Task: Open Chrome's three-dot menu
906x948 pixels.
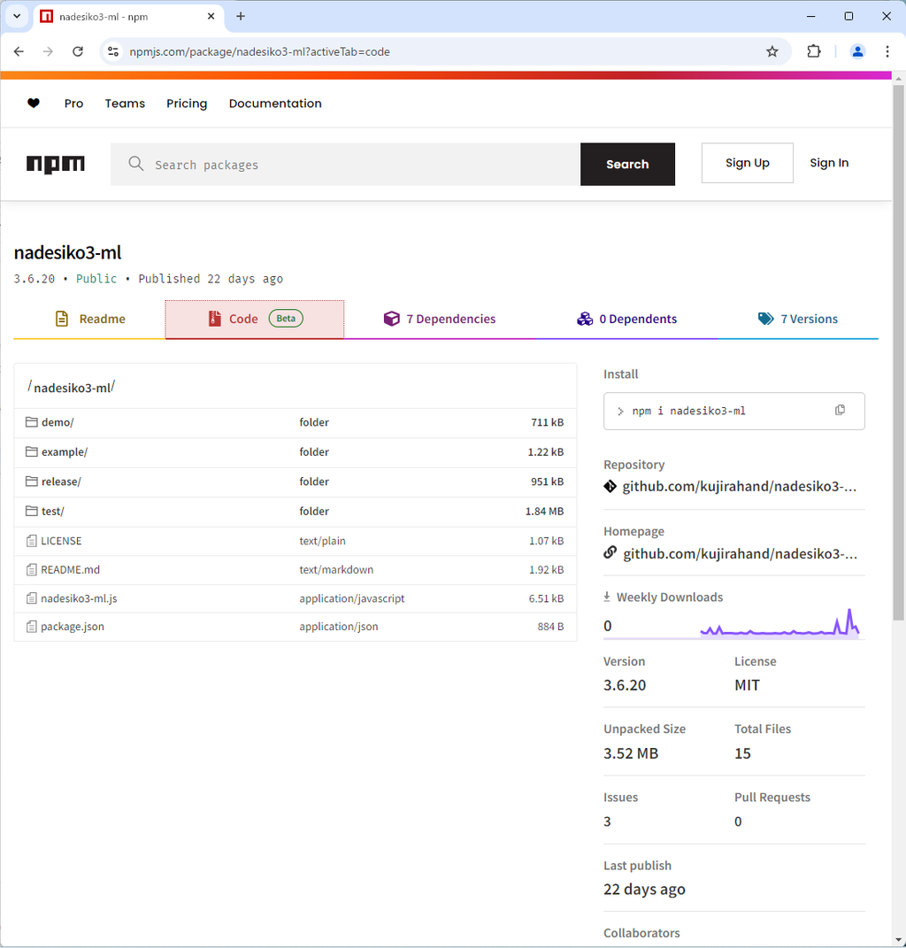Action: [x=887, y=51]
